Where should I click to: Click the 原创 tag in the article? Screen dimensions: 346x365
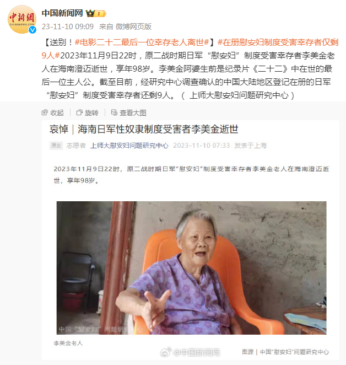pos(56,146)
